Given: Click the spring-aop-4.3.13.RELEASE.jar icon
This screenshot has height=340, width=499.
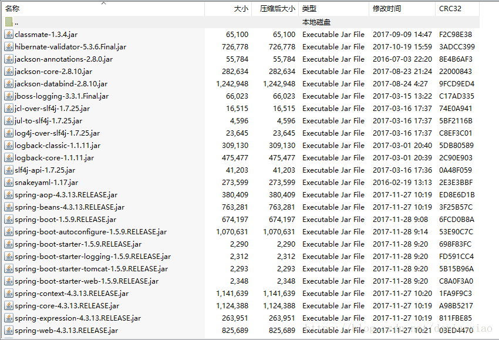Looking at the screenshot, I should click(9, 195).
